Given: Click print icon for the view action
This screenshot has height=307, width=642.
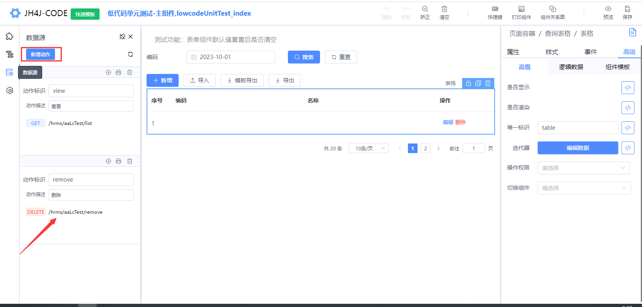Looking at the screenshot, I should pos(118,72).
